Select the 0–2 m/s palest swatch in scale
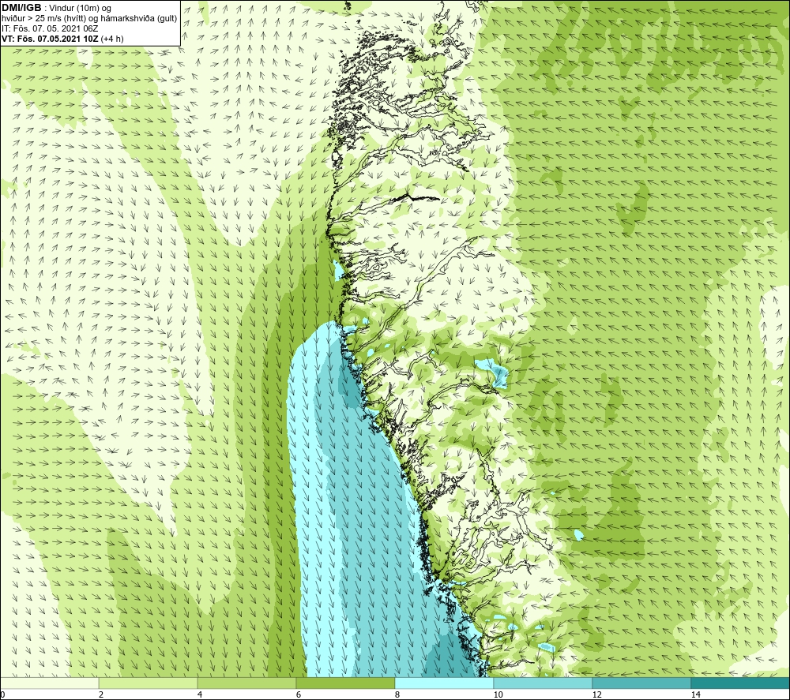790x700 pixels. (x=49, y=683)
